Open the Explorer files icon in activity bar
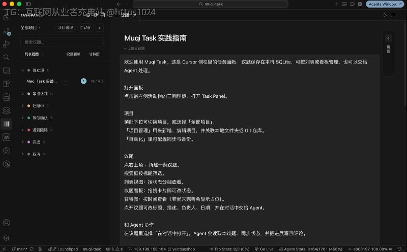The width and height of the screenshot is (407, 252). coord(6,17)
